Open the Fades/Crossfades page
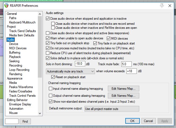 coord(21,91)
